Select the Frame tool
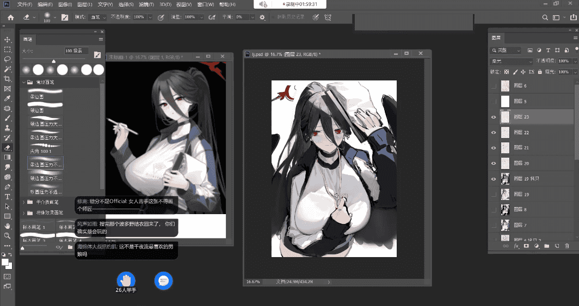Image resolution: width=579 pixels, height=306 pixels. [x=7, y=89]
